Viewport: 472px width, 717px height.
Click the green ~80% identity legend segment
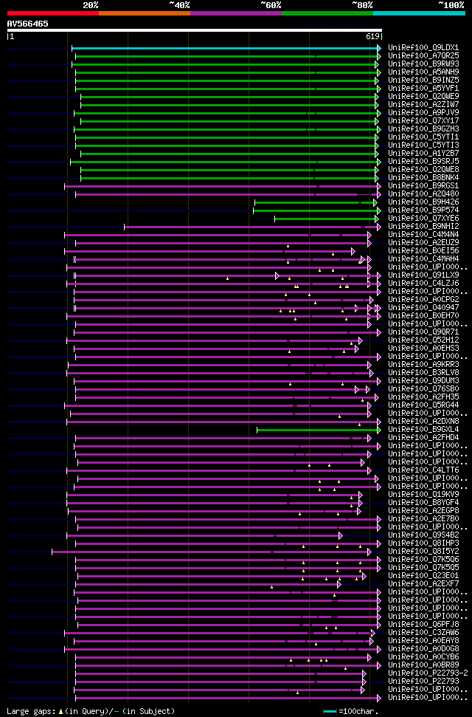point(327,13)
